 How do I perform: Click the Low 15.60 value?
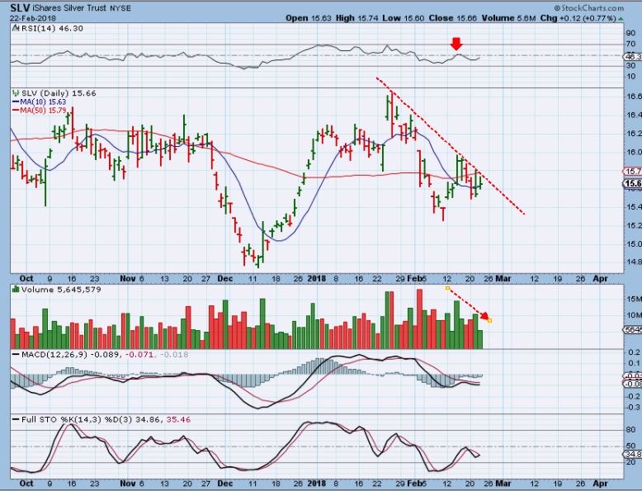[x=404, y=18]
